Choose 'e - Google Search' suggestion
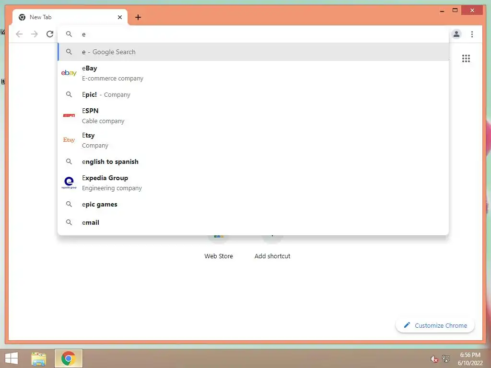 (x=253, y=52)
